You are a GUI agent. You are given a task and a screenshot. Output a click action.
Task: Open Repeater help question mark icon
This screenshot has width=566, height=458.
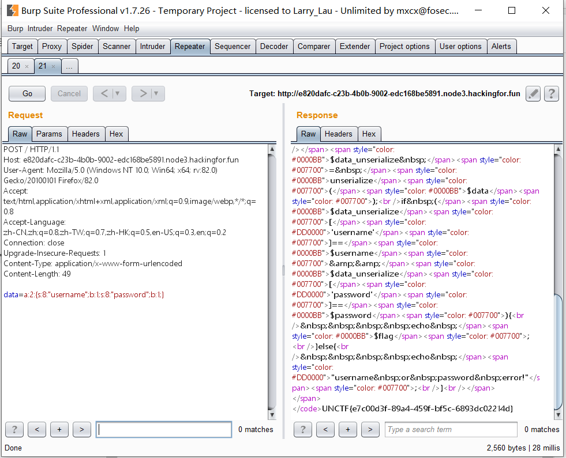point(551,94)
